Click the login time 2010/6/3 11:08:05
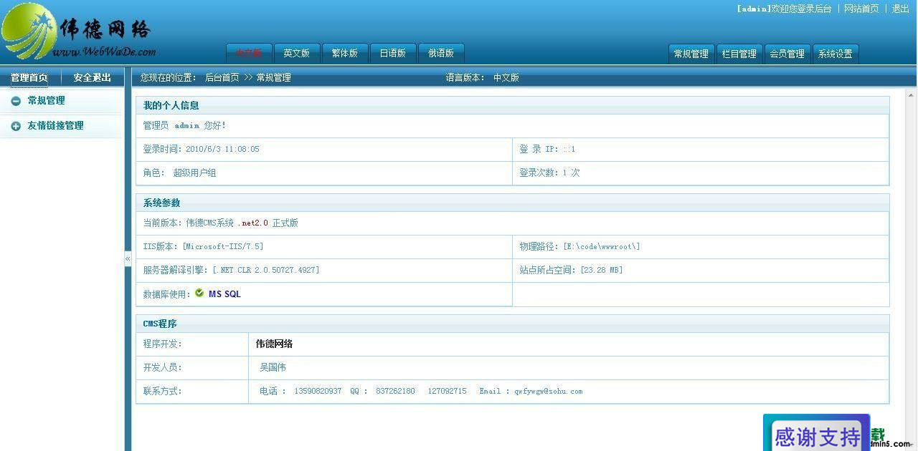This screenshot has width=918, height=451. 222,150
